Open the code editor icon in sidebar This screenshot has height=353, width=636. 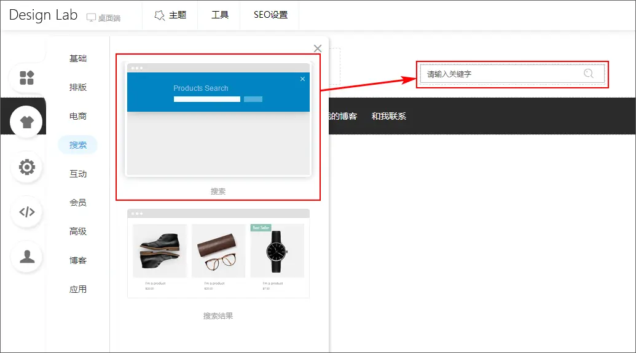26,212
